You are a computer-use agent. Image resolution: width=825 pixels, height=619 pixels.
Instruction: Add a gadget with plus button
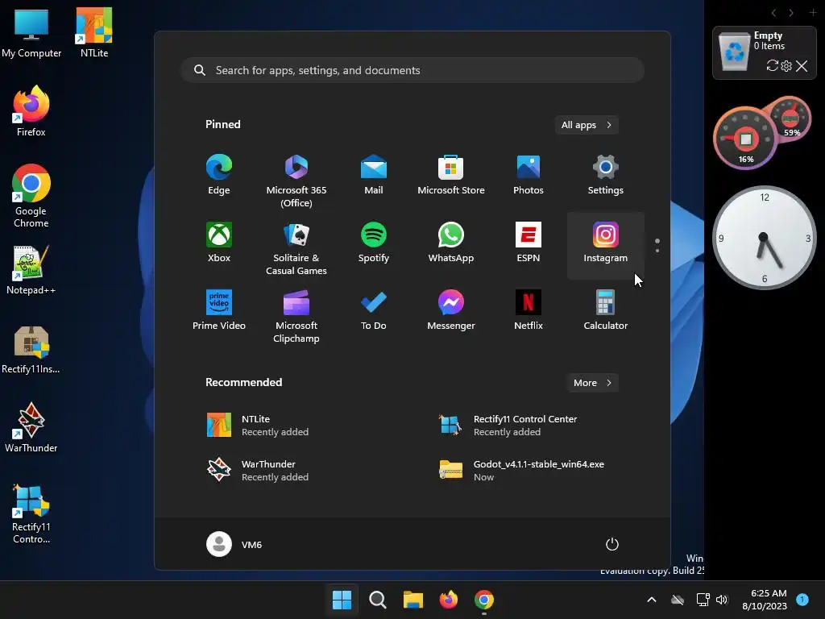[813, 12]
